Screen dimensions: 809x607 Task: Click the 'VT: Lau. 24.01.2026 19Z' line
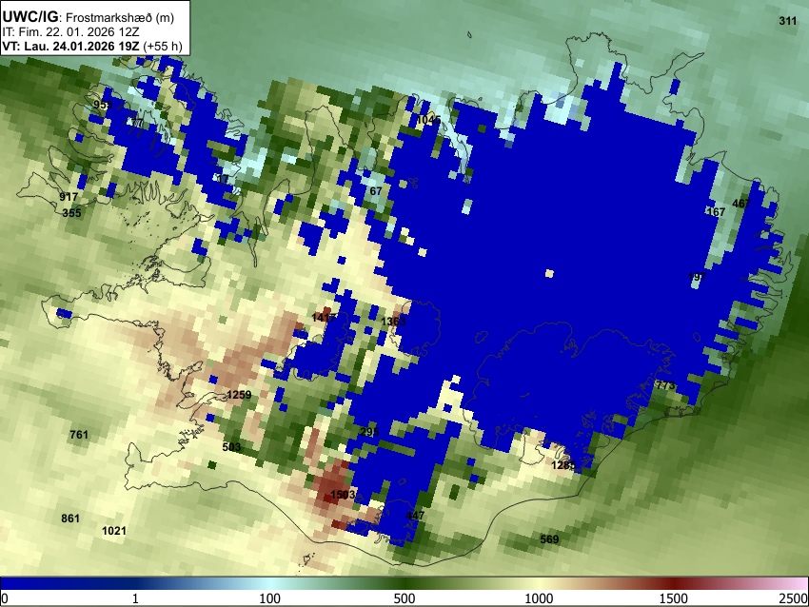coord(70,46)
